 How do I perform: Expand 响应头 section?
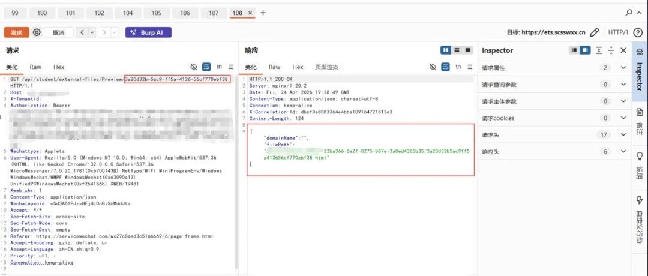pyautogui.click(x=555, y=152)
